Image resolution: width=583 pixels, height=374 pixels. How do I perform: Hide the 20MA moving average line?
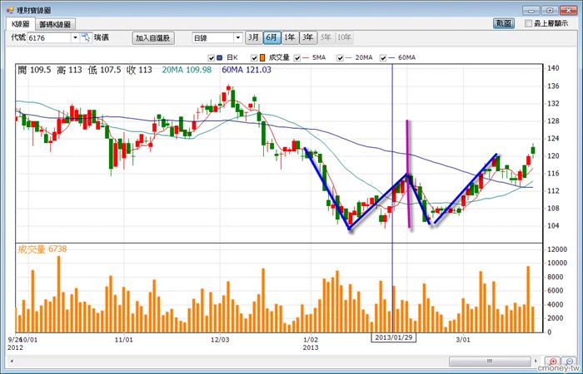coord(339,58)
